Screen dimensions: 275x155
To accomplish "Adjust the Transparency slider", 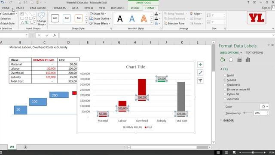I will tap(244, 113).
